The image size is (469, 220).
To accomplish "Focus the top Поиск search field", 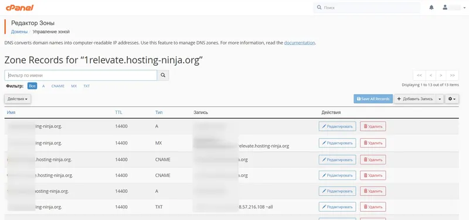I will point(367,8).
